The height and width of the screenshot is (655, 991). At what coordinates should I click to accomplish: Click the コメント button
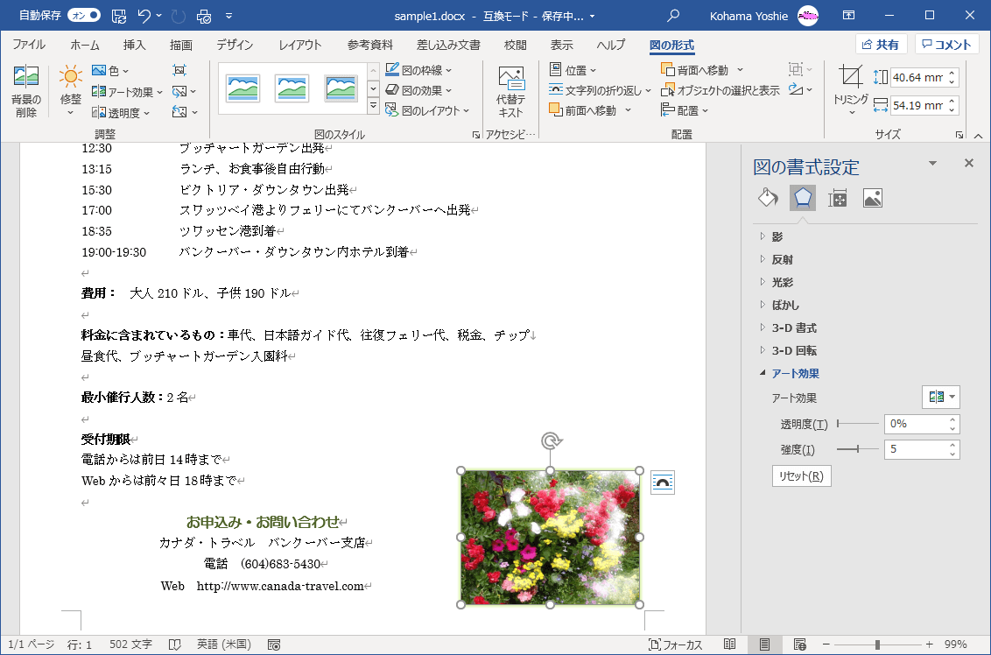tap(946, 45)
